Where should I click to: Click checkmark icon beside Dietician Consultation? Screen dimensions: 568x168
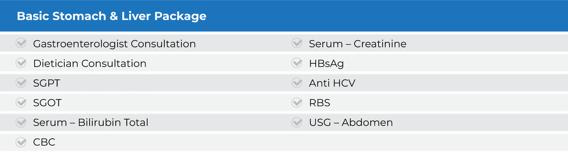[x=21, y=63]
